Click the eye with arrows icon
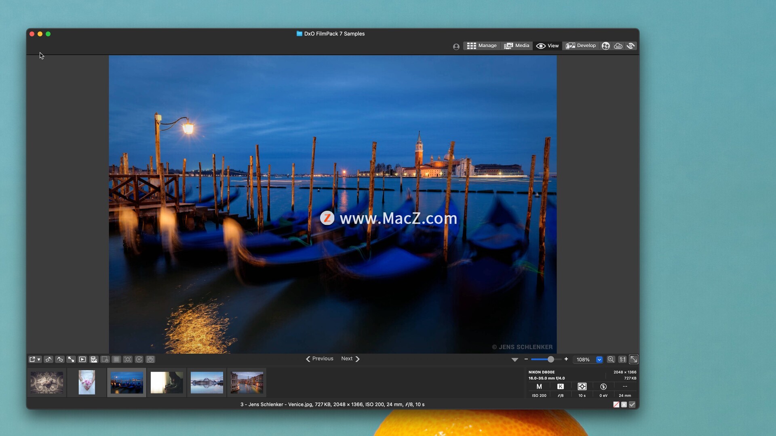This screenshot has width=776, height=436. point(631,46)
